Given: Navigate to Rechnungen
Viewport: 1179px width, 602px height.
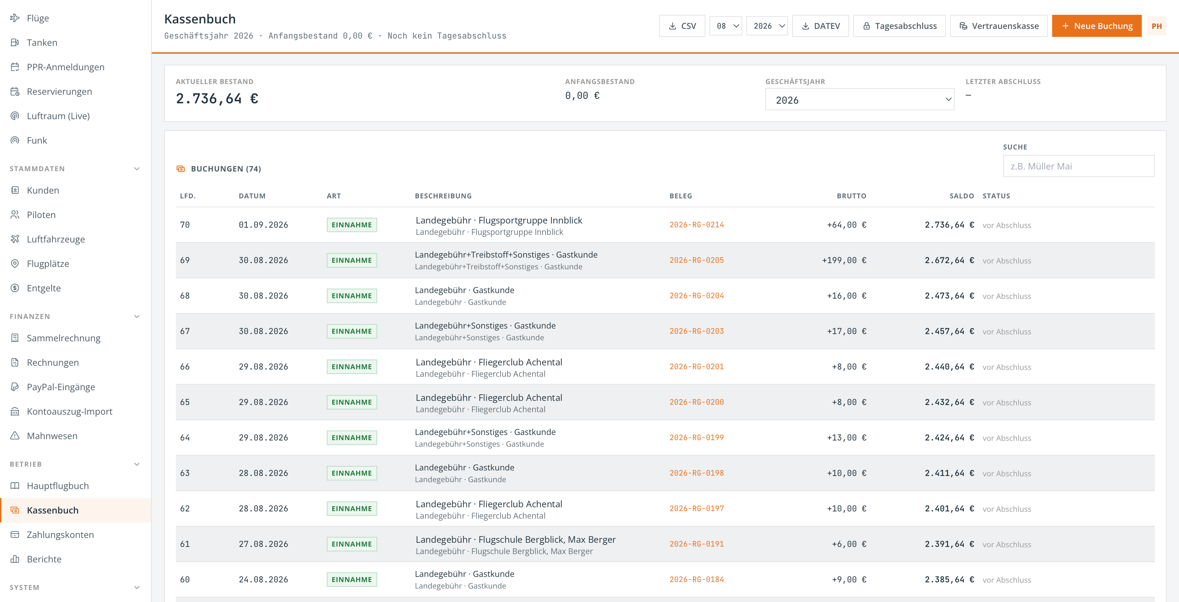Looking at the screenshot, I should (75, 363).
